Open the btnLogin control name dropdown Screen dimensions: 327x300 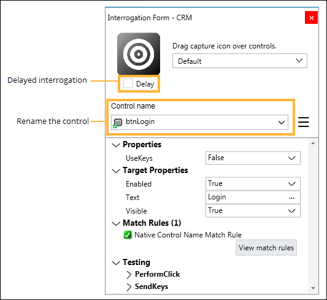[x=199, y=122]
